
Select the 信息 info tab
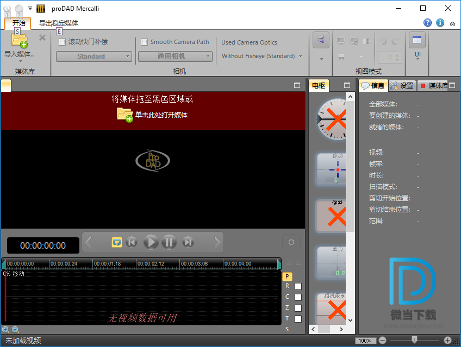373,85
